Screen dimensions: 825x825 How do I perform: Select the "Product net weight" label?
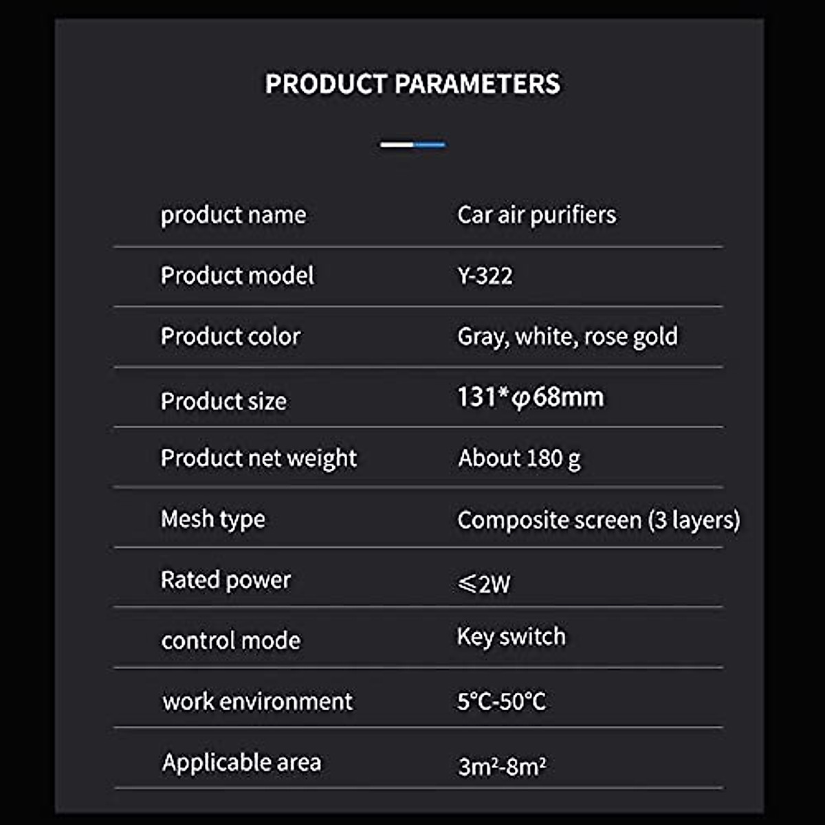[258, 459]
